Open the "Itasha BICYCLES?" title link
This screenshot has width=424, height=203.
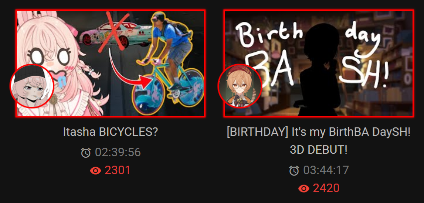click(110, 132)
